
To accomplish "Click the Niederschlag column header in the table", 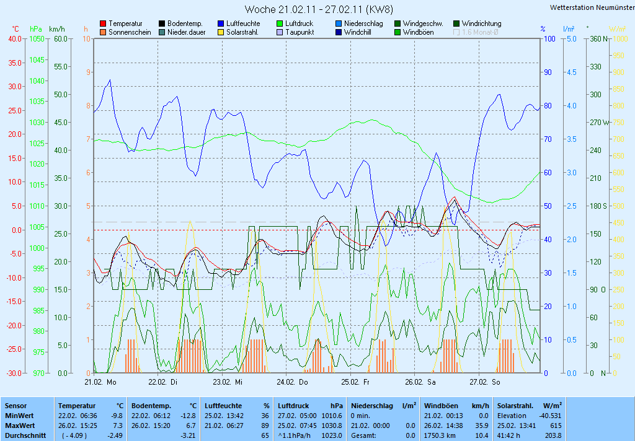I will click(x=372, y=406).
